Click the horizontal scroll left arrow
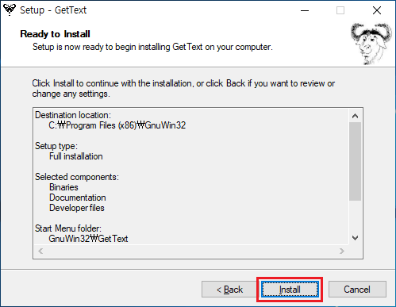Screen dimensions: 396x307 40,251
